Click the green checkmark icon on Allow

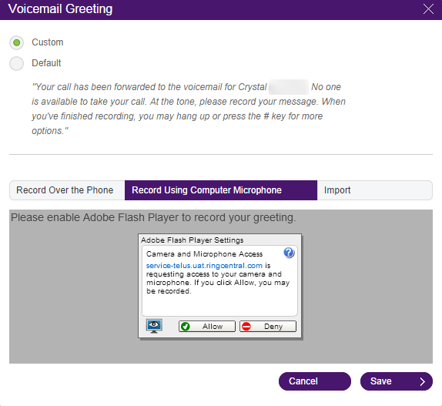[x=186, y=326]
